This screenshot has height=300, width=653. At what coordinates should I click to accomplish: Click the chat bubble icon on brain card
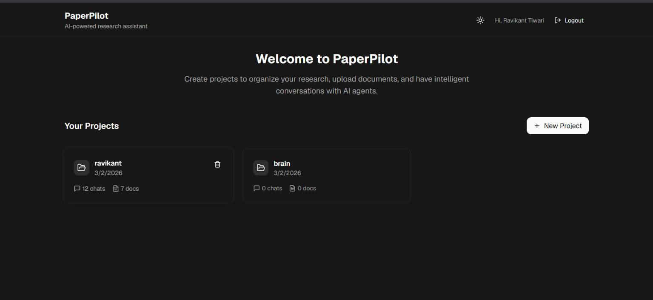(257, 188)
